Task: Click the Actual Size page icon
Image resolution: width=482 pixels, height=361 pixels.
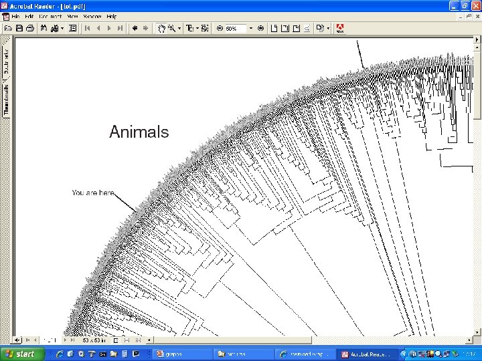Action: tap(274, 28)
